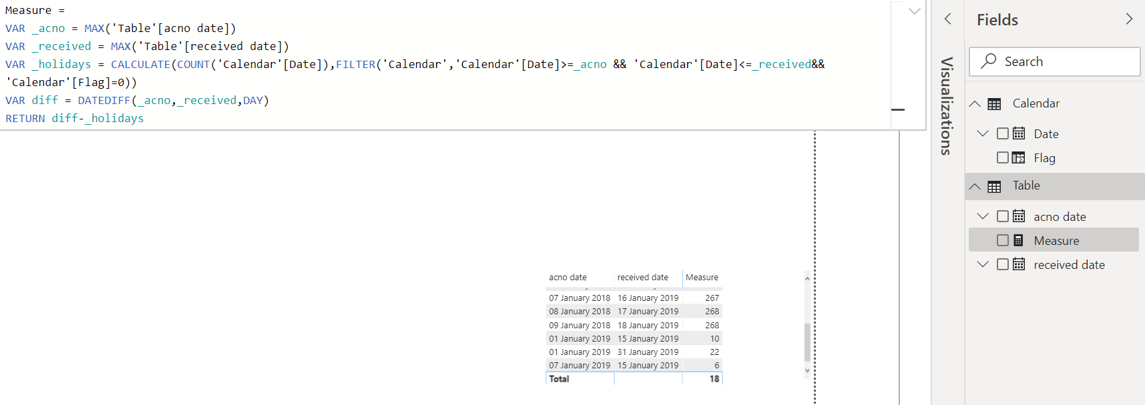The width and height of the screenshot is (1145, 405).
Task: Select the value 10 in Measure column
Action: [714, 339]
